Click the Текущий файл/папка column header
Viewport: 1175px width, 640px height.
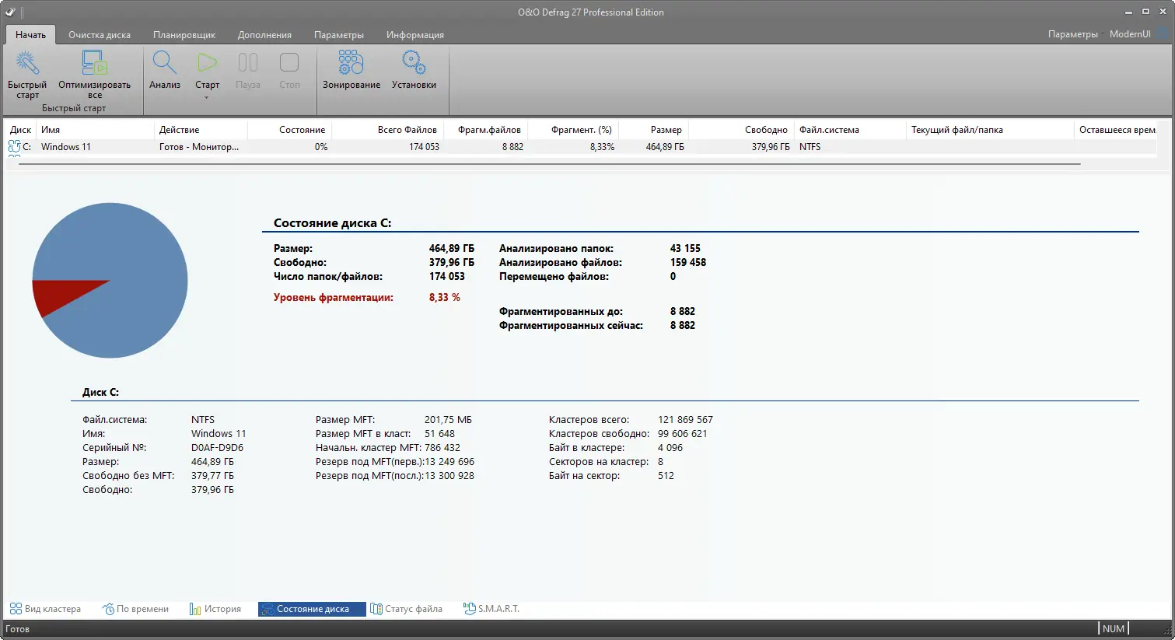[x=990, y=130]
